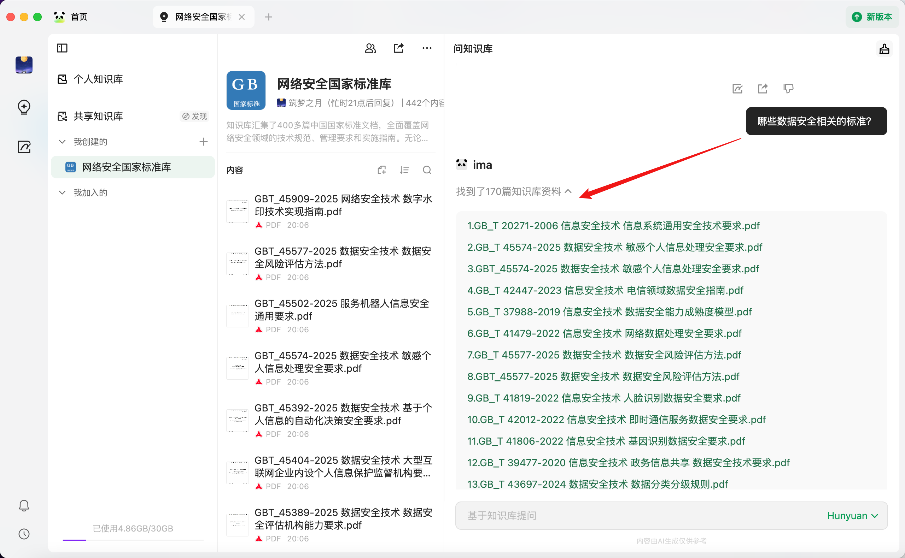
Task: Open the history clock icon
Action: click(x=24, y=534)
